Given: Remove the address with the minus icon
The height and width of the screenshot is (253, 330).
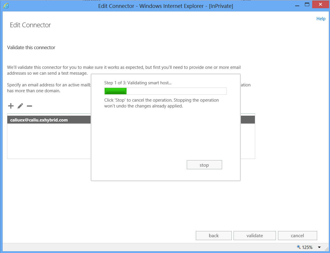Looking at the screenshot, I should [x=29, y=106].
